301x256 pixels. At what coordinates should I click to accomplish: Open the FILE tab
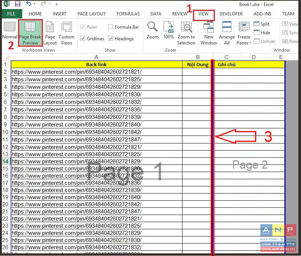11,14
